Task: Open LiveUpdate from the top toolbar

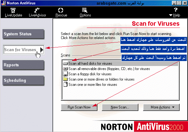Action: pyautogui.click(x=13, y=12)
